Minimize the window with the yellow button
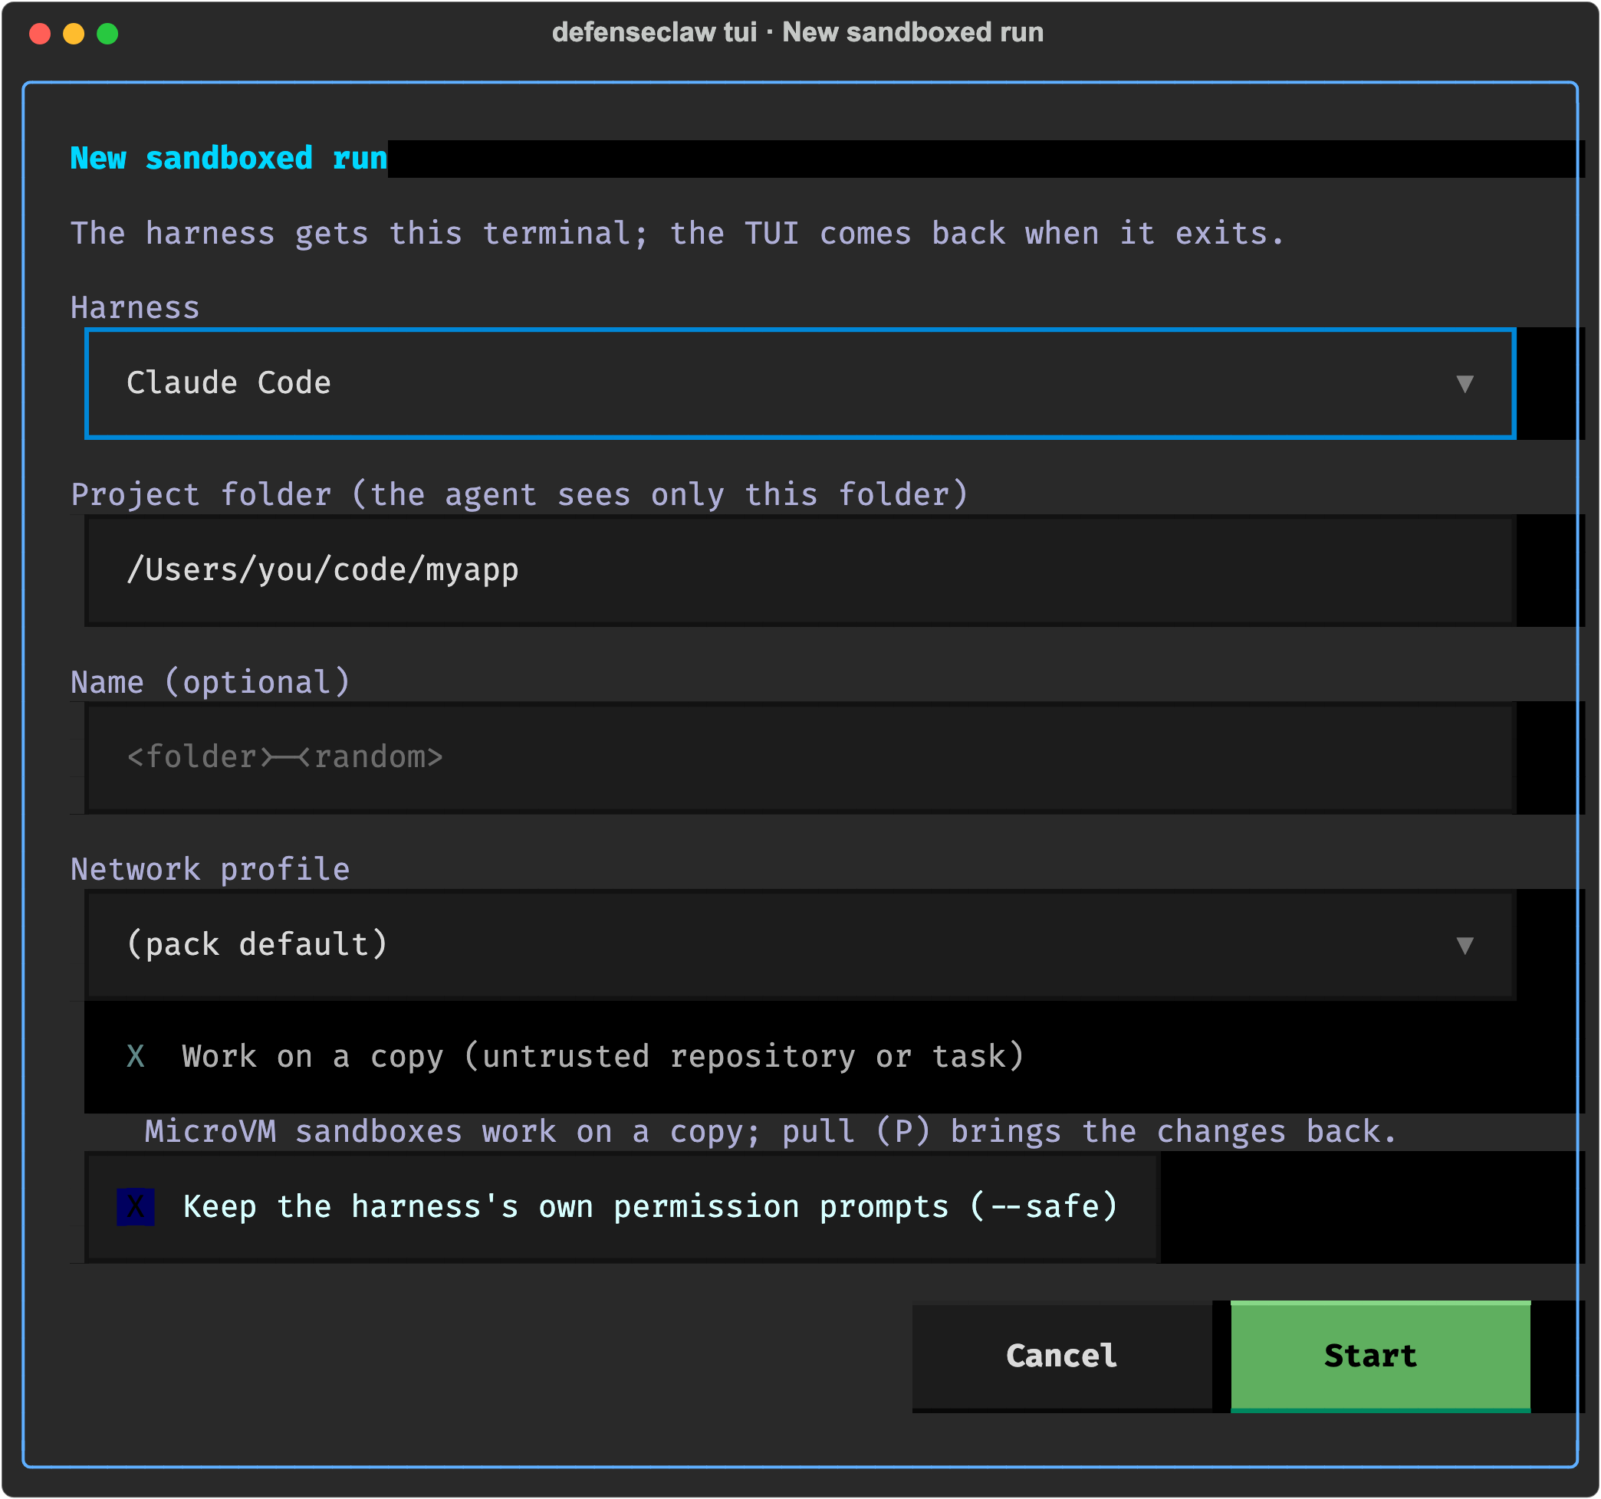The width and height of the screenshot is (1601, 1499). [74, 34]
